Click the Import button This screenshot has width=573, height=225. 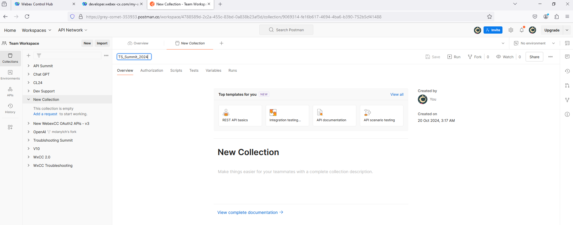(102, 43)
